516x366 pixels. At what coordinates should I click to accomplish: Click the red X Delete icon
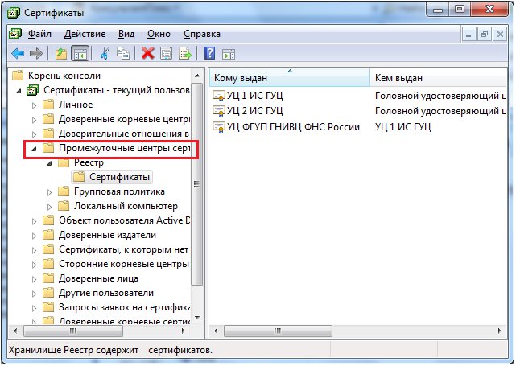tap(148, 54)
